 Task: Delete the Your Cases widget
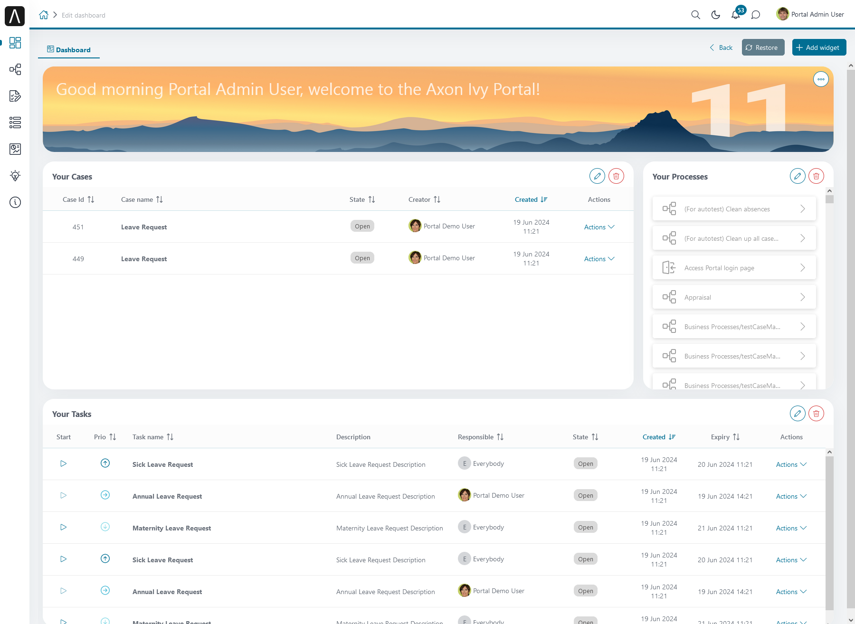point(616,176)
